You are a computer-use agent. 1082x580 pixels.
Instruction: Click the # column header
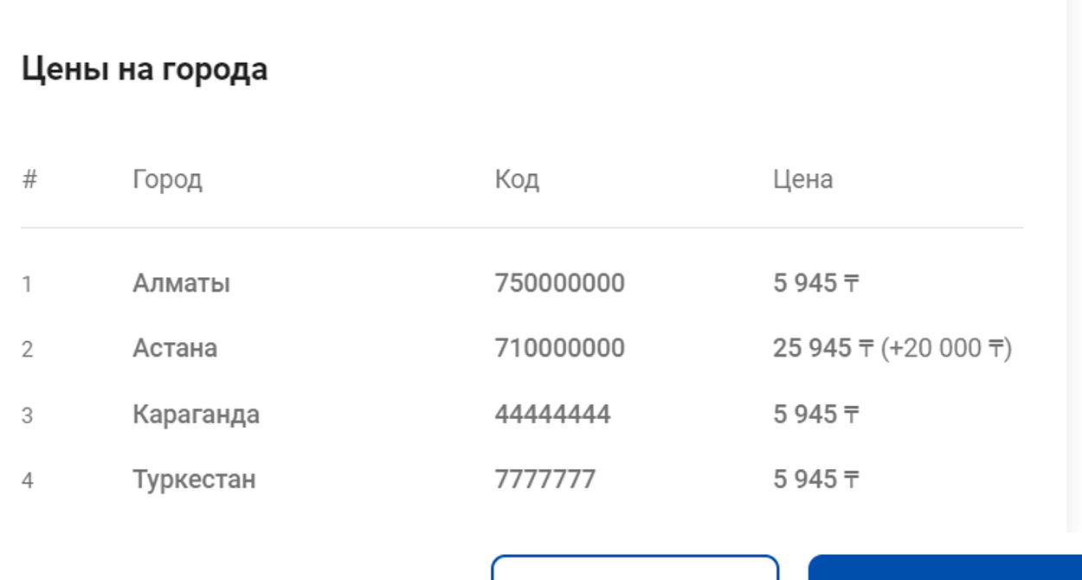[x=29, y=179]
